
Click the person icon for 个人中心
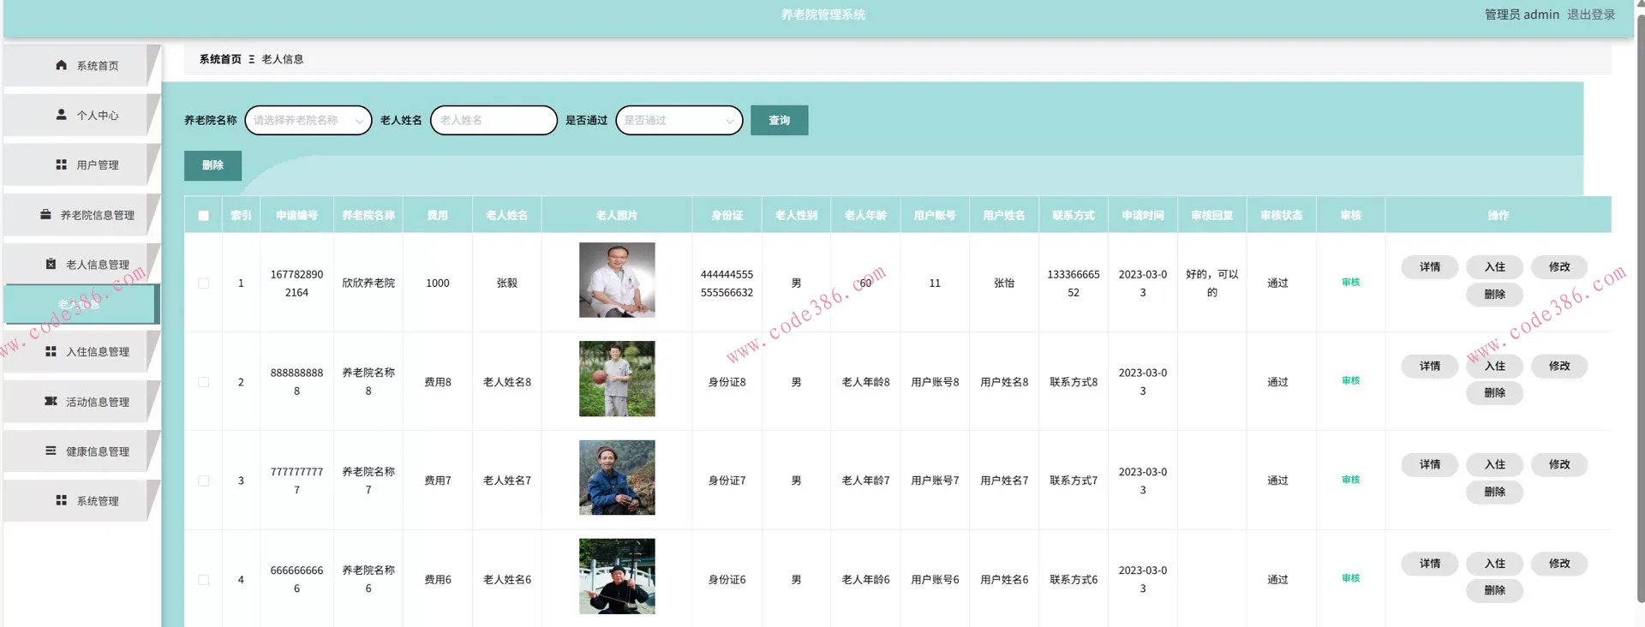tap(61, 115)
